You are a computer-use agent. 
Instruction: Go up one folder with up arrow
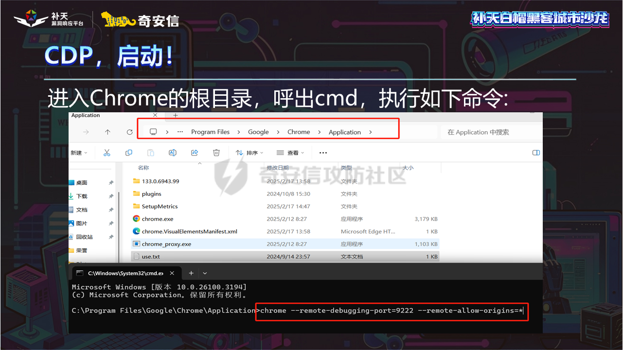107,132
